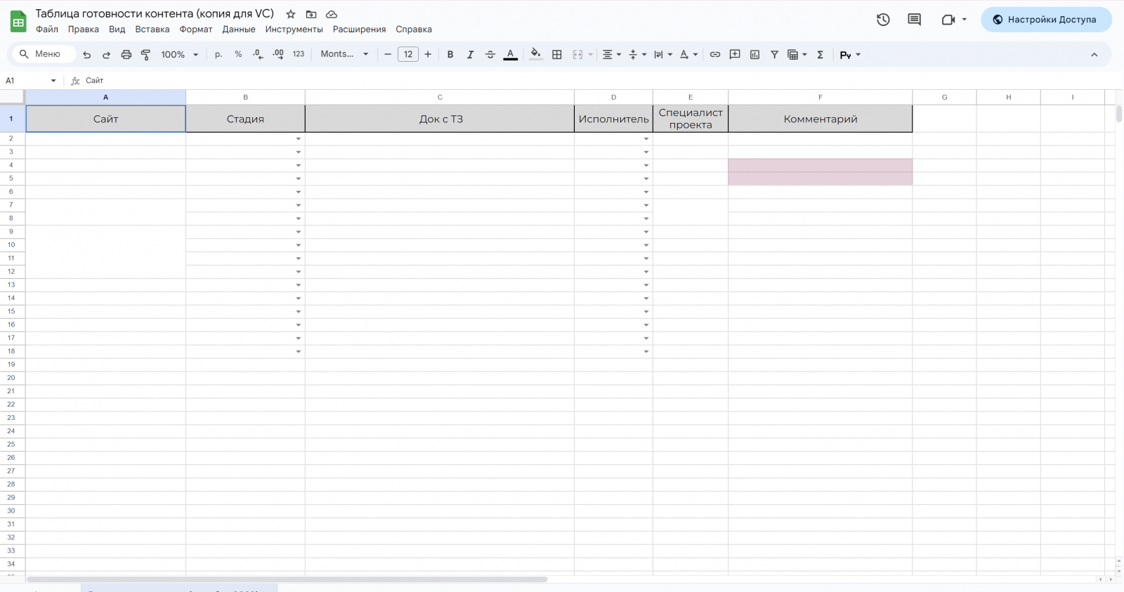
Task: Open the Стадия dropdown in row 10
Action: (299, 245)
